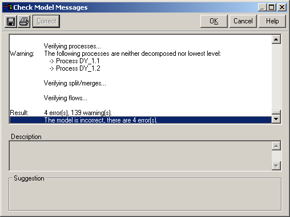
Task: Maximize the Check Model Messages window
Action: coord(272,7)
